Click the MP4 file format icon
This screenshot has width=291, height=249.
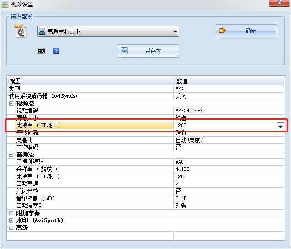point(21,31)
